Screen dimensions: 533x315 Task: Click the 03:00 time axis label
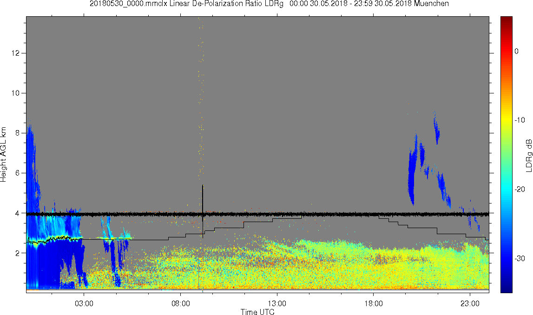[x=84, y=303]
